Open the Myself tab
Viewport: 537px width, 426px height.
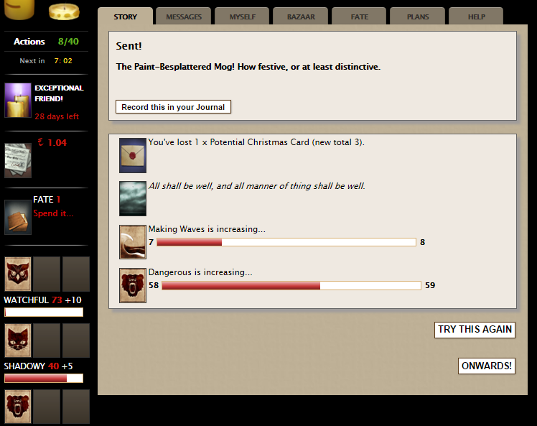tap(242, 17)
